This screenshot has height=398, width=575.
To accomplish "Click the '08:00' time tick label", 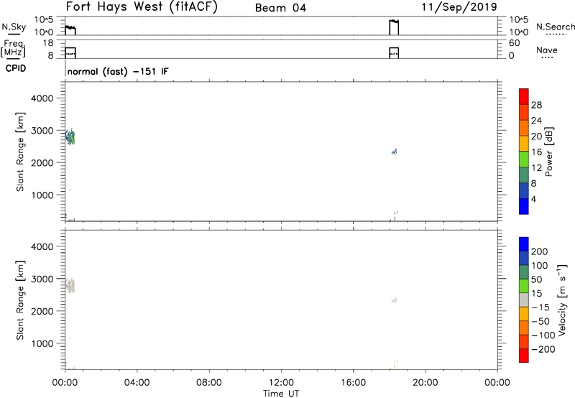I will coord(209,383).
